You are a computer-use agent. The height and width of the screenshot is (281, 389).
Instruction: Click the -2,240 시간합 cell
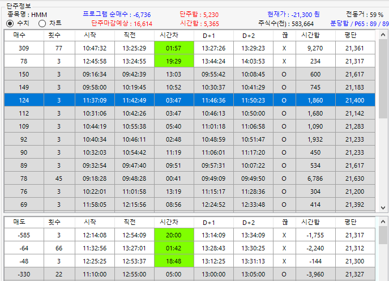(315, 248)
